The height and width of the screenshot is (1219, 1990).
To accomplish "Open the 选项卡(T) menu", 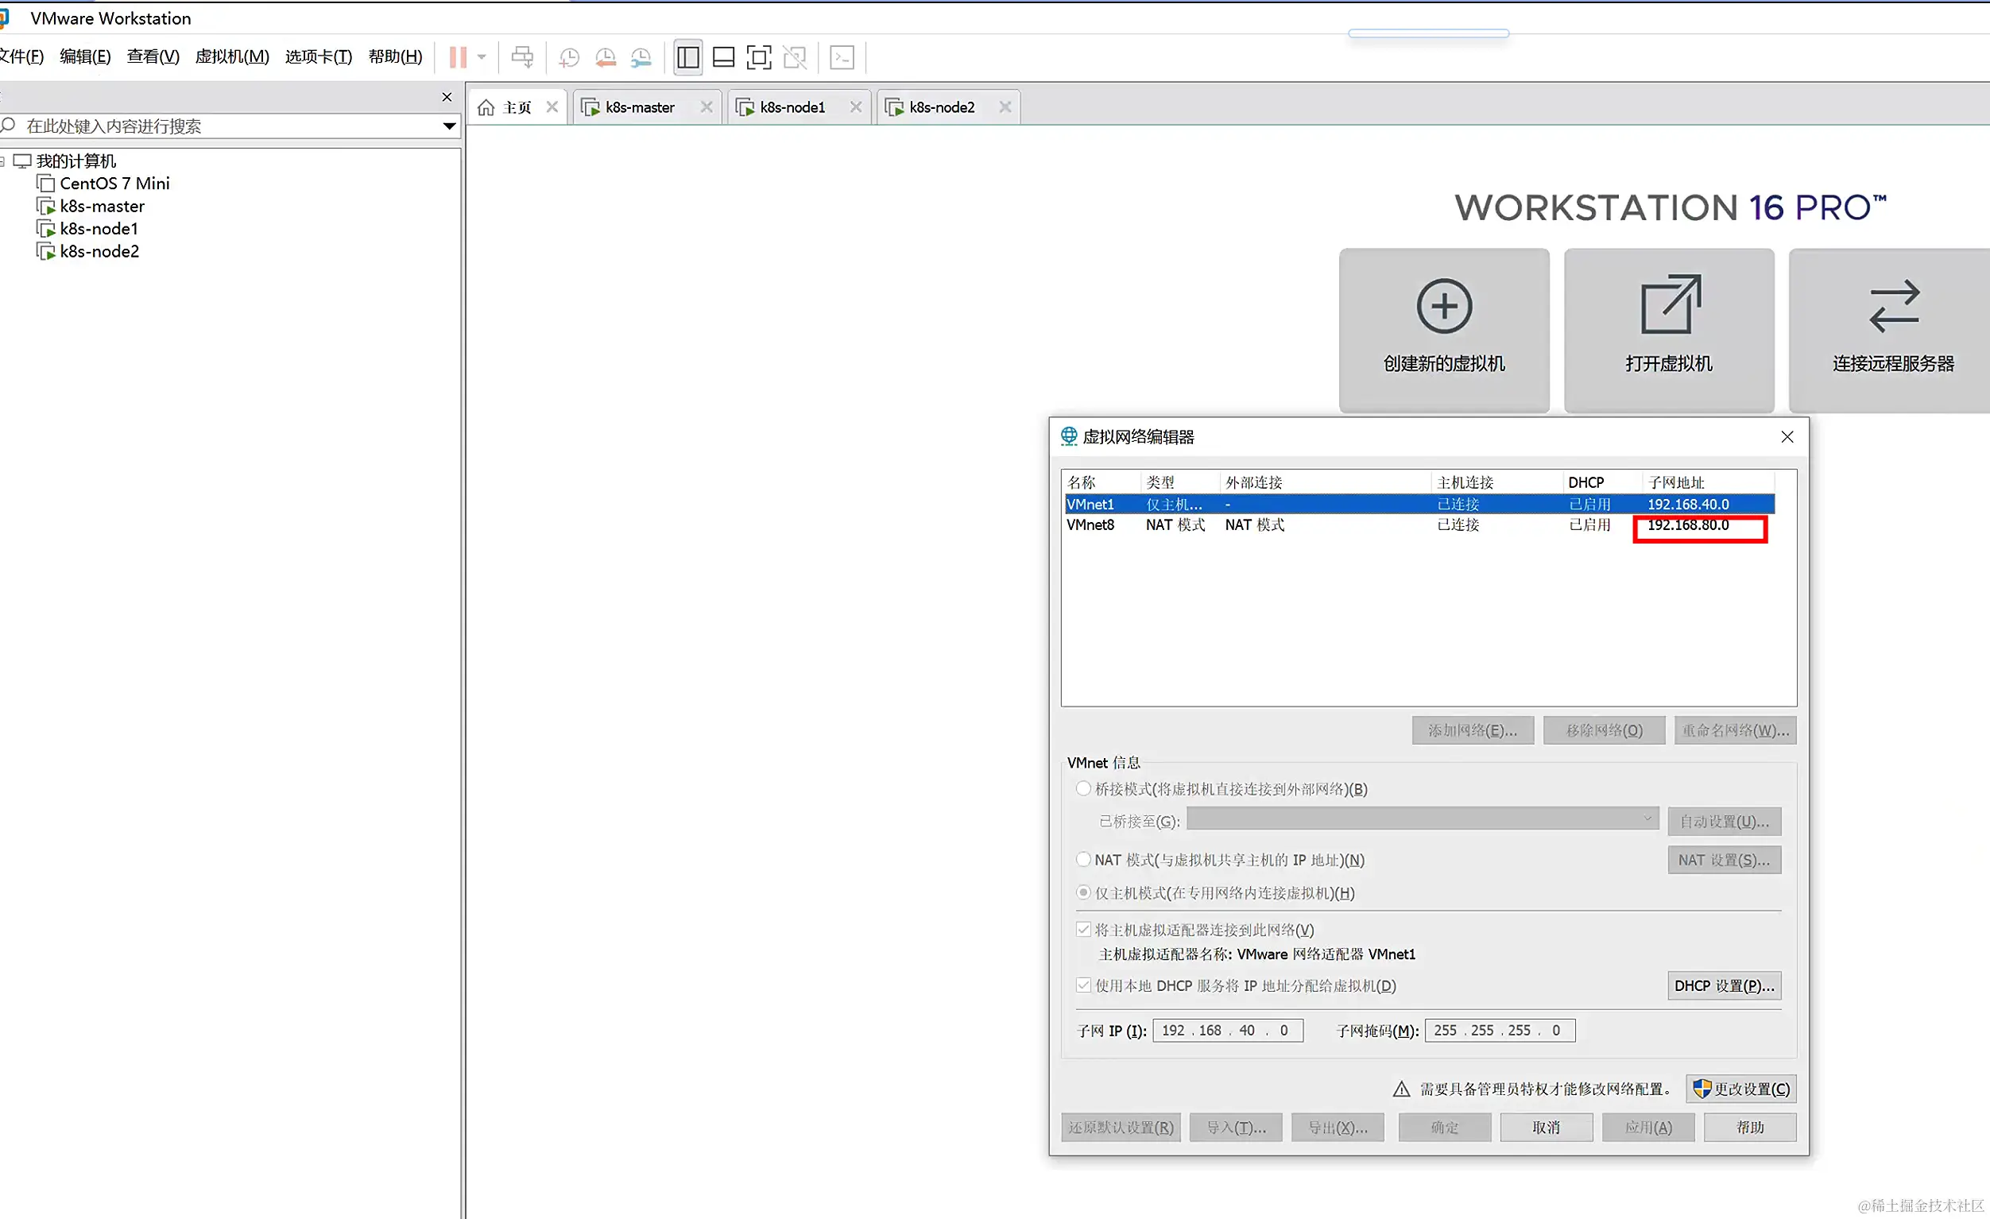I will [318, 56].
